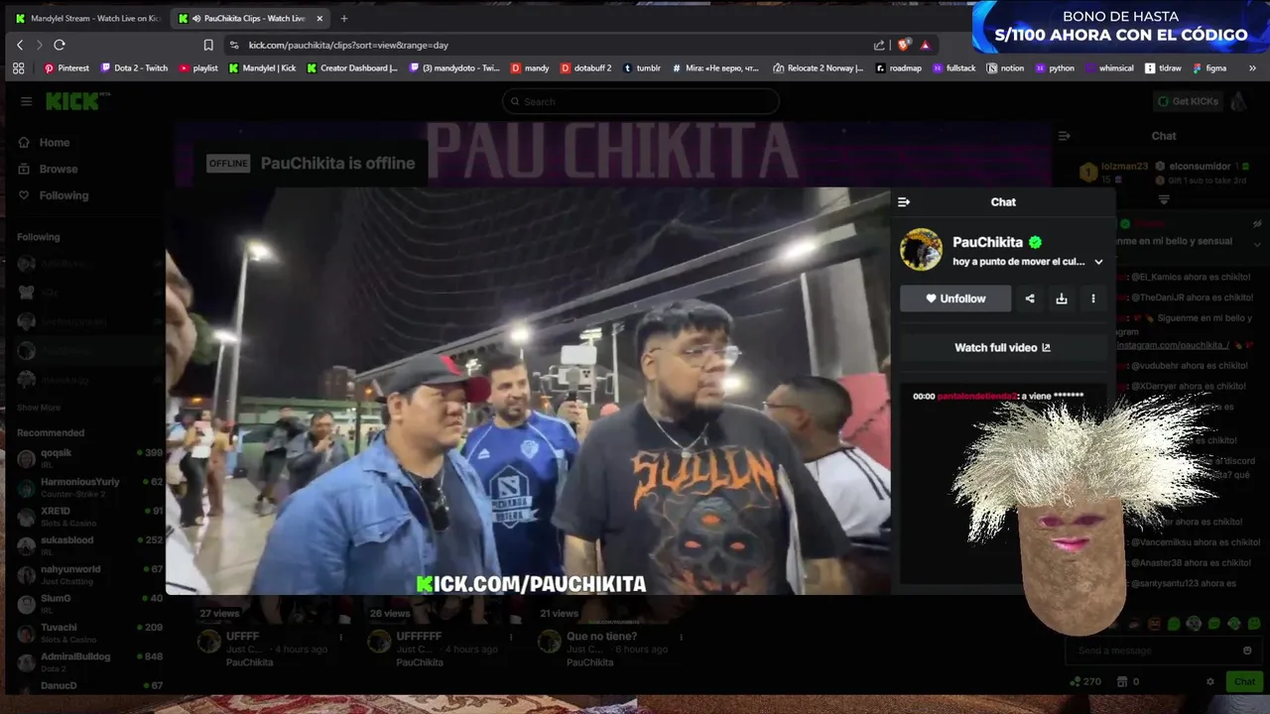1270x714 pixels.
Task: Click the Send a message field
Action: pyautogui.click(x=1163, y=651)
